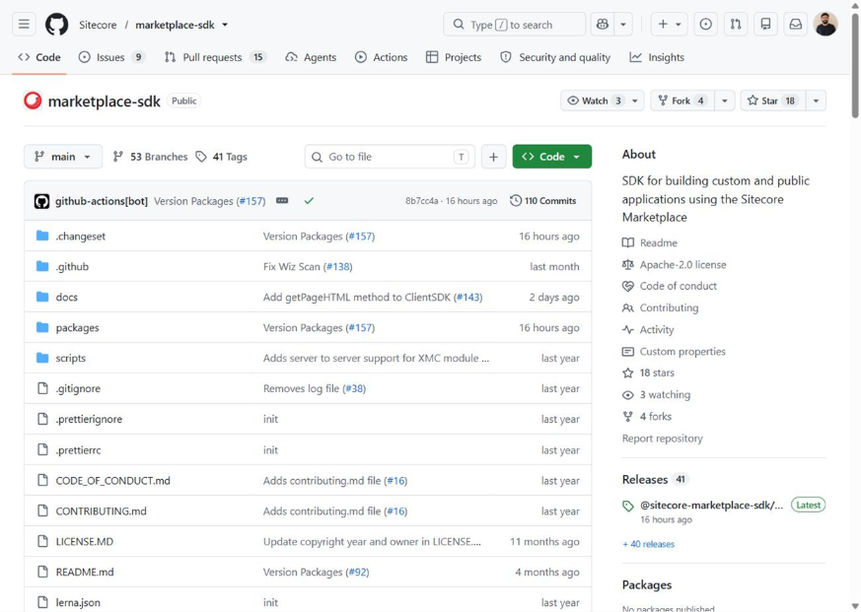The image size is (861, 612).
Task: Open pull request #143 link in docs row
Action: click(467, 297)
